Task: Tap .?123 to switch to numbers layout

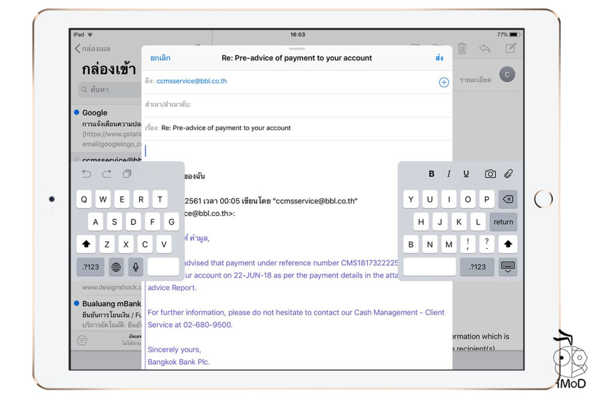Action: pyautogui.click(x=91, y=267)
